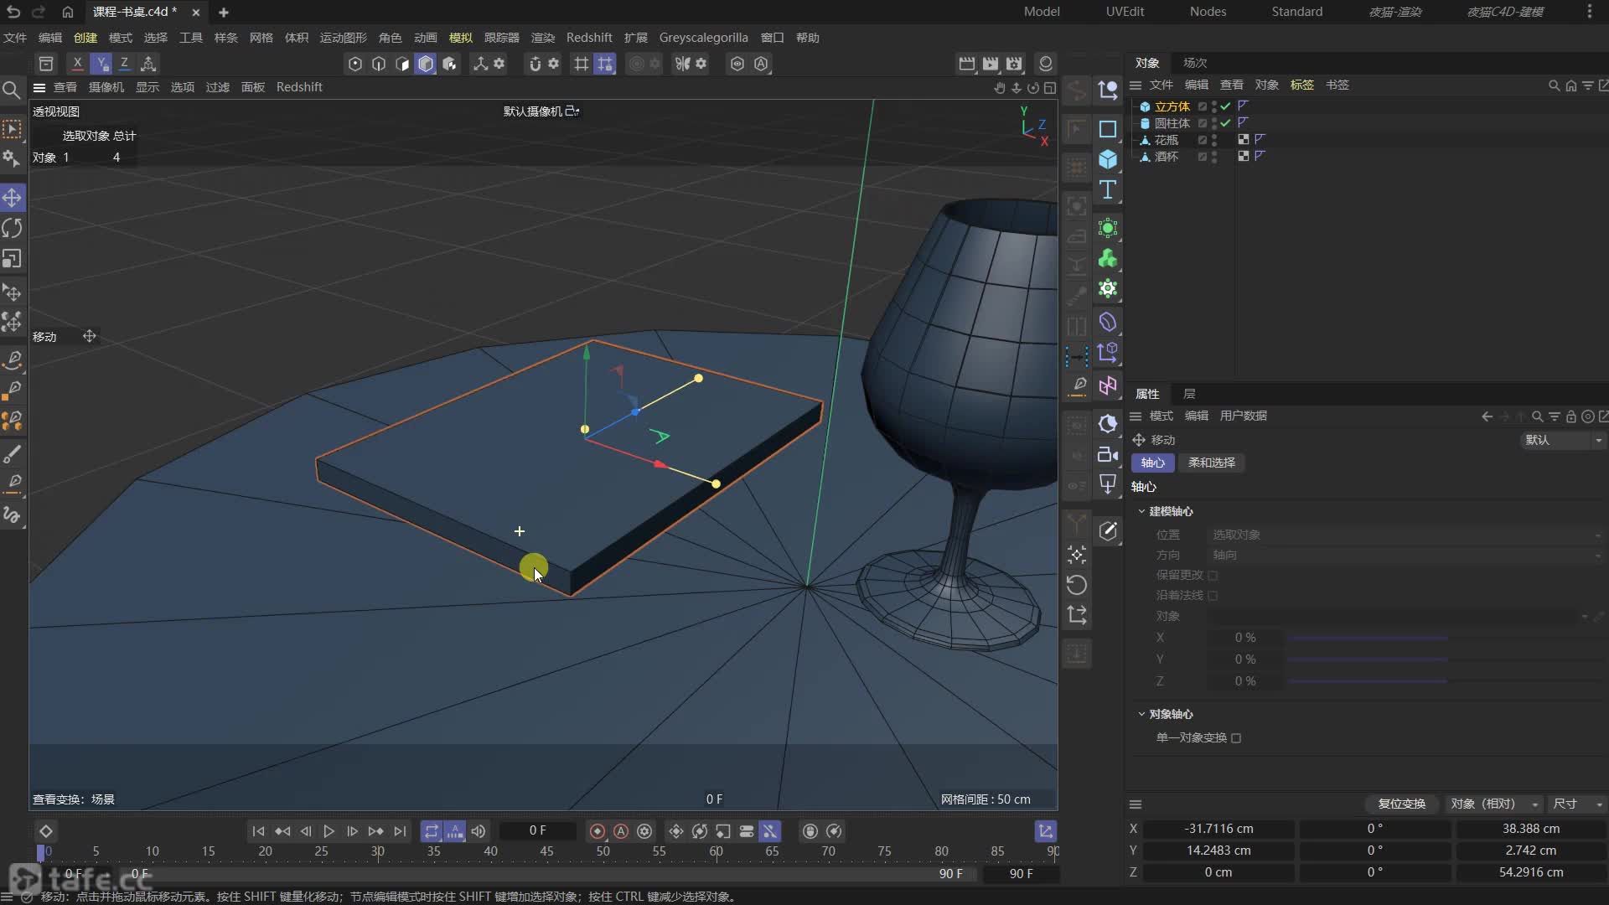Click the Text spline T icon
This screenshot has width=1609, height=905.
point(1108,189)
